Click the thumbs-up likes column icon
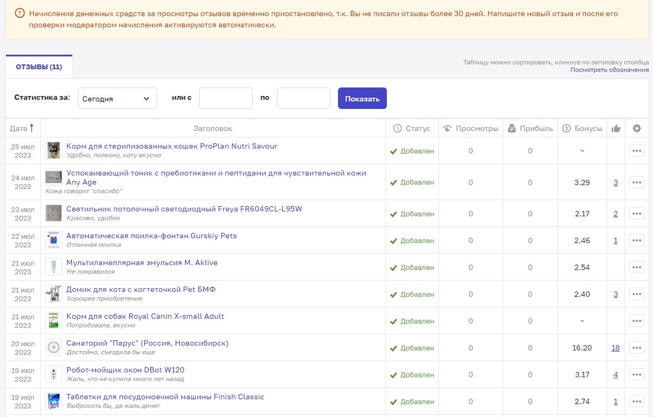Screen dimensions: 653x417 [x=616, y=129]
